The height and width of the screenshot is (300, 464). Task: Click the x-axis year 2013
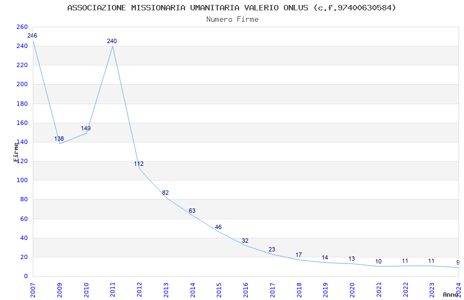166,290
